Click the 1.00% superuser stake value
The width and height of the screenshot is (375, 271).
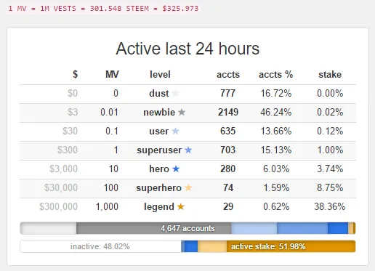pyautogui.click(x=330, y=150)
